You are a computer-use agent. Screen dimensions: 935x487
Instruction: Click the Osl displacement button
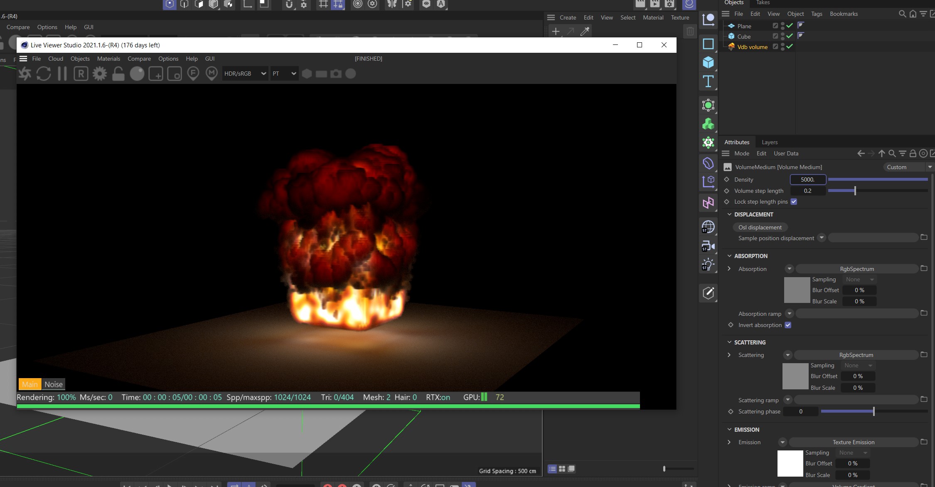(x=760, y=227)
